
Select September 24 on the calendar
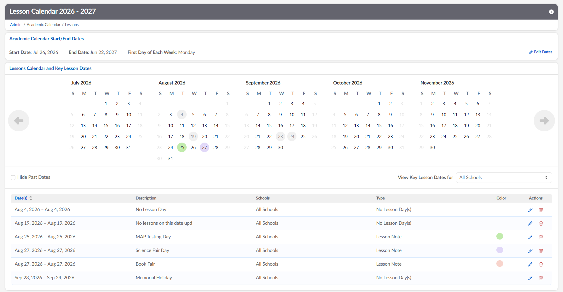pyautogui.click(x=292, y=136)
